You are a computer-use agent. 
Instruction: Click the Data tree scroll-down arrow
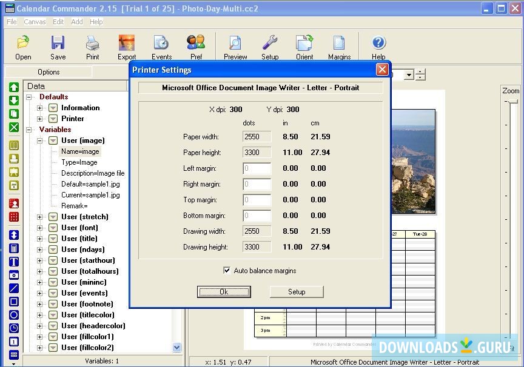pos(176,347)
